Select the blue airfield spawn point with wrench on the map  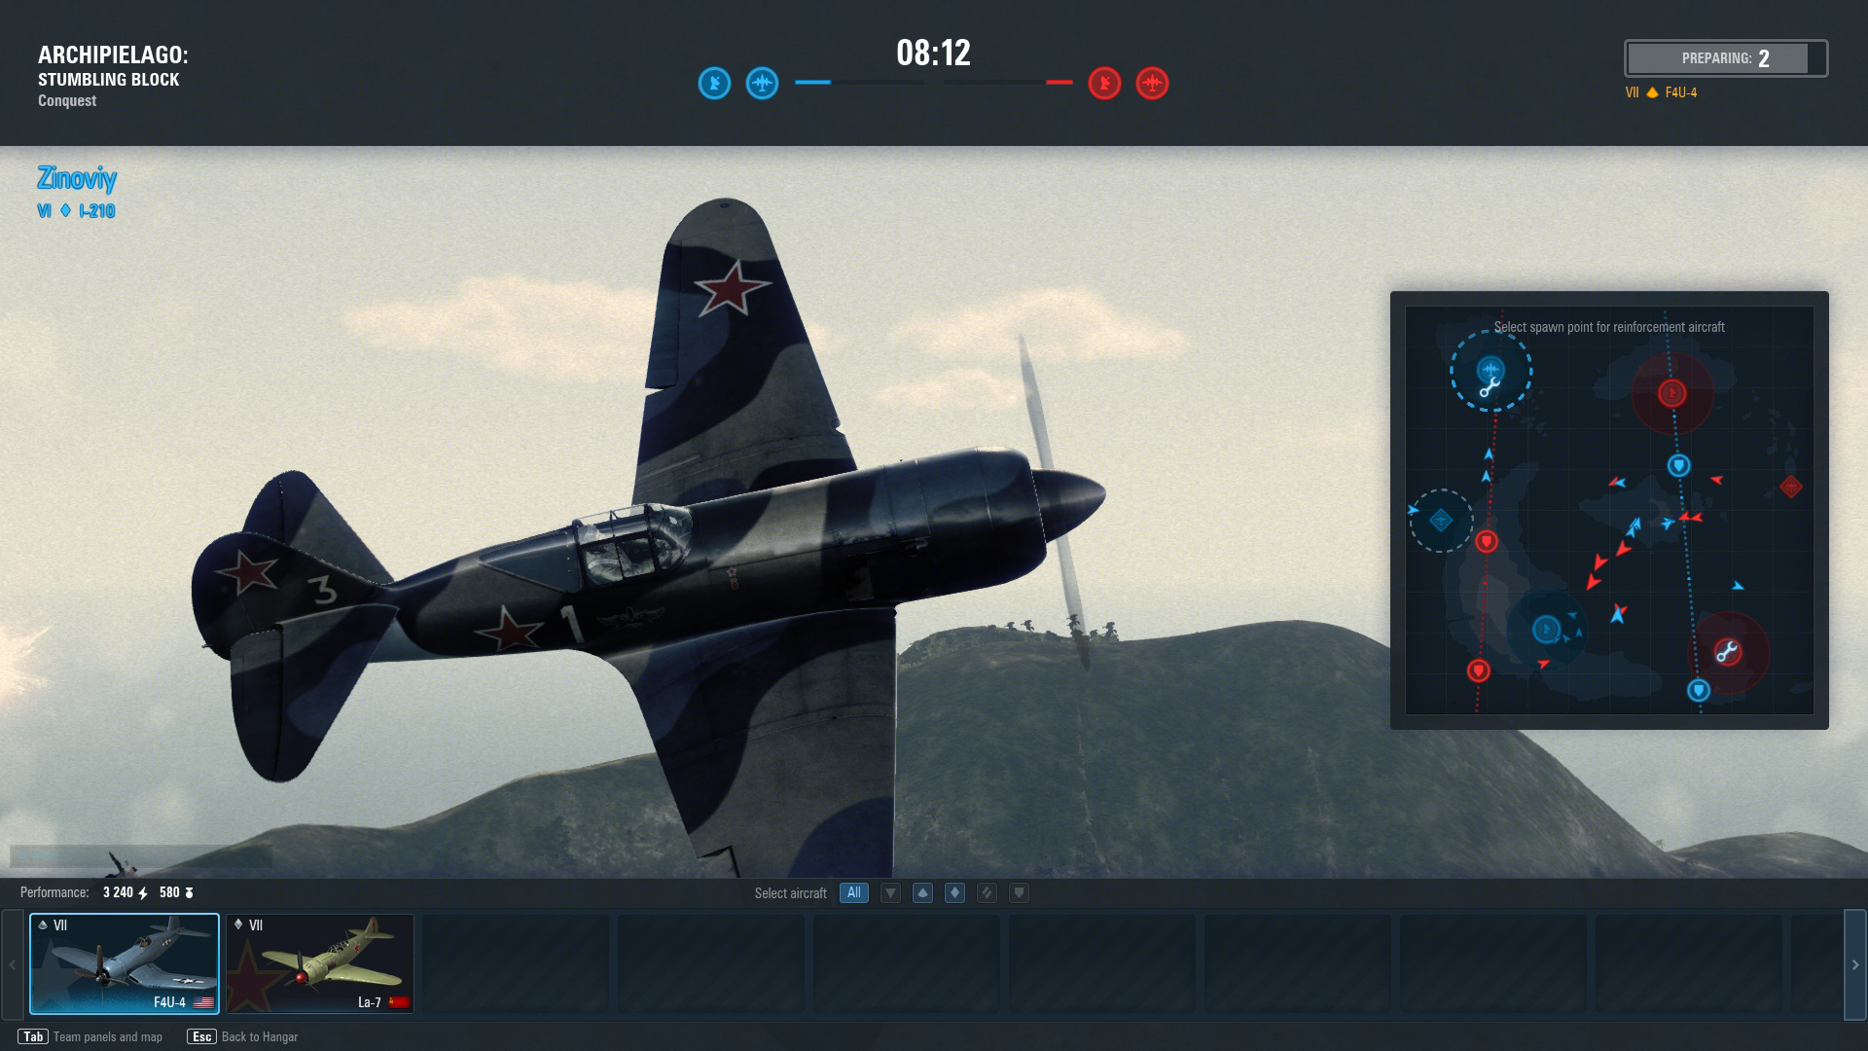tap(1491, 371)
